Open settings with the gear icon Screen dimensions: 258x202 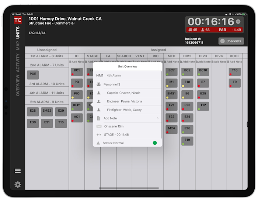(18, 184)
